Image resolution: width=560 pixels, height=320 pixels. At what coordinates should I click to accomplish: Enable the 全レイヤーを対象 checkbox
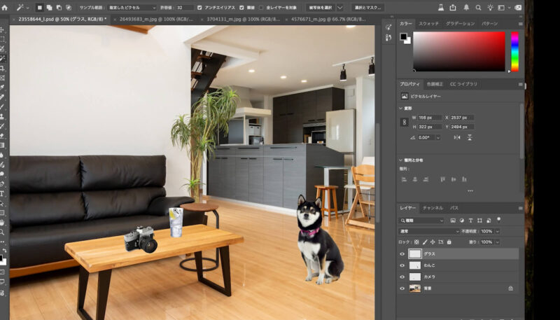260,7
